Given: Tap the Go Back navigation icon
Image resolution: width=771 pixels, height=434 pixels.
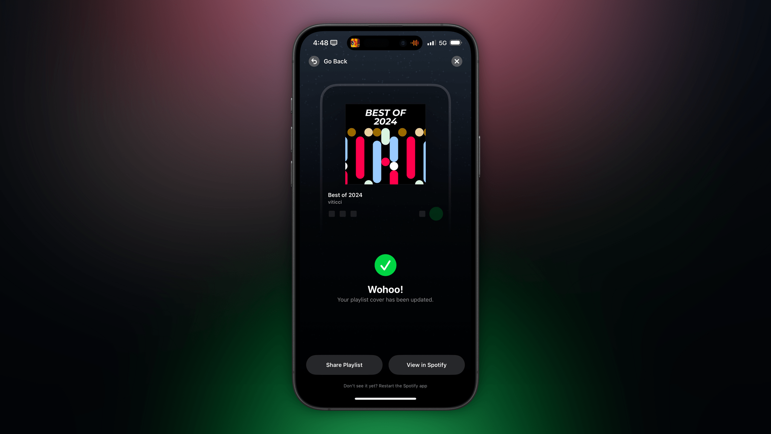Looking at the screenshot, I should point(314,61).
